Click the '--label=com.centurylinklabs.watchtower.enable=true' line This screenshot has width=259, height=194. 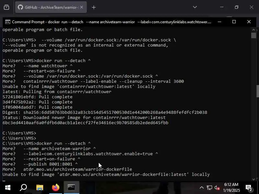[91, 154]
